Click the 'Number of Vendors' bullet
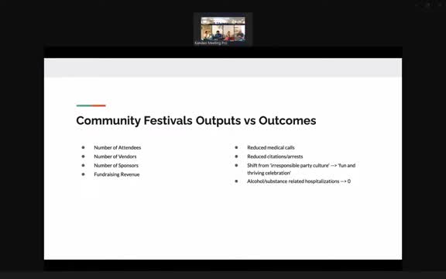 115,157
